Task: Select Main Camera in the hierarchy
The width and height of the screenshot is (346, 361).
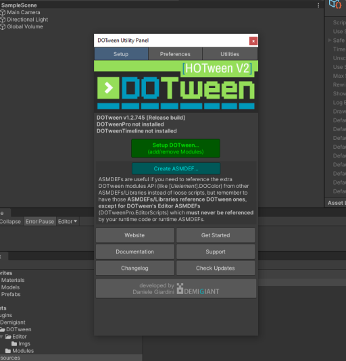Action: (x=24, y=12)
